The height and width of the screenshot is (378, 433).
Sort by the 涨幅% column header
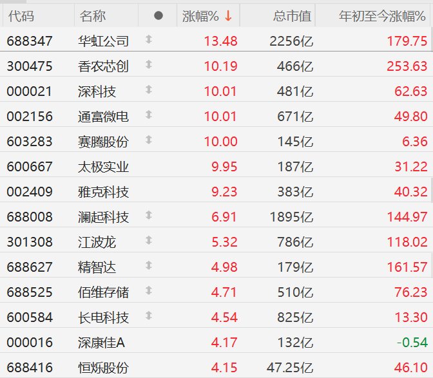click(200, 16)
